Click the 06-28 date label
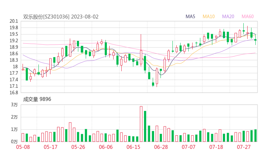This screenshot has height=155, width=261. [161, 147]
